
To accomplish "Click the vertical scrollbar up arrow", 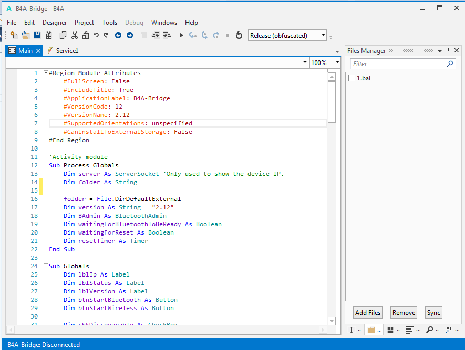I will point(332,77).
